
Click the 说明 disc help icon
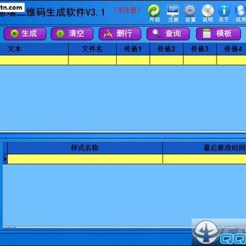[208, 13]
